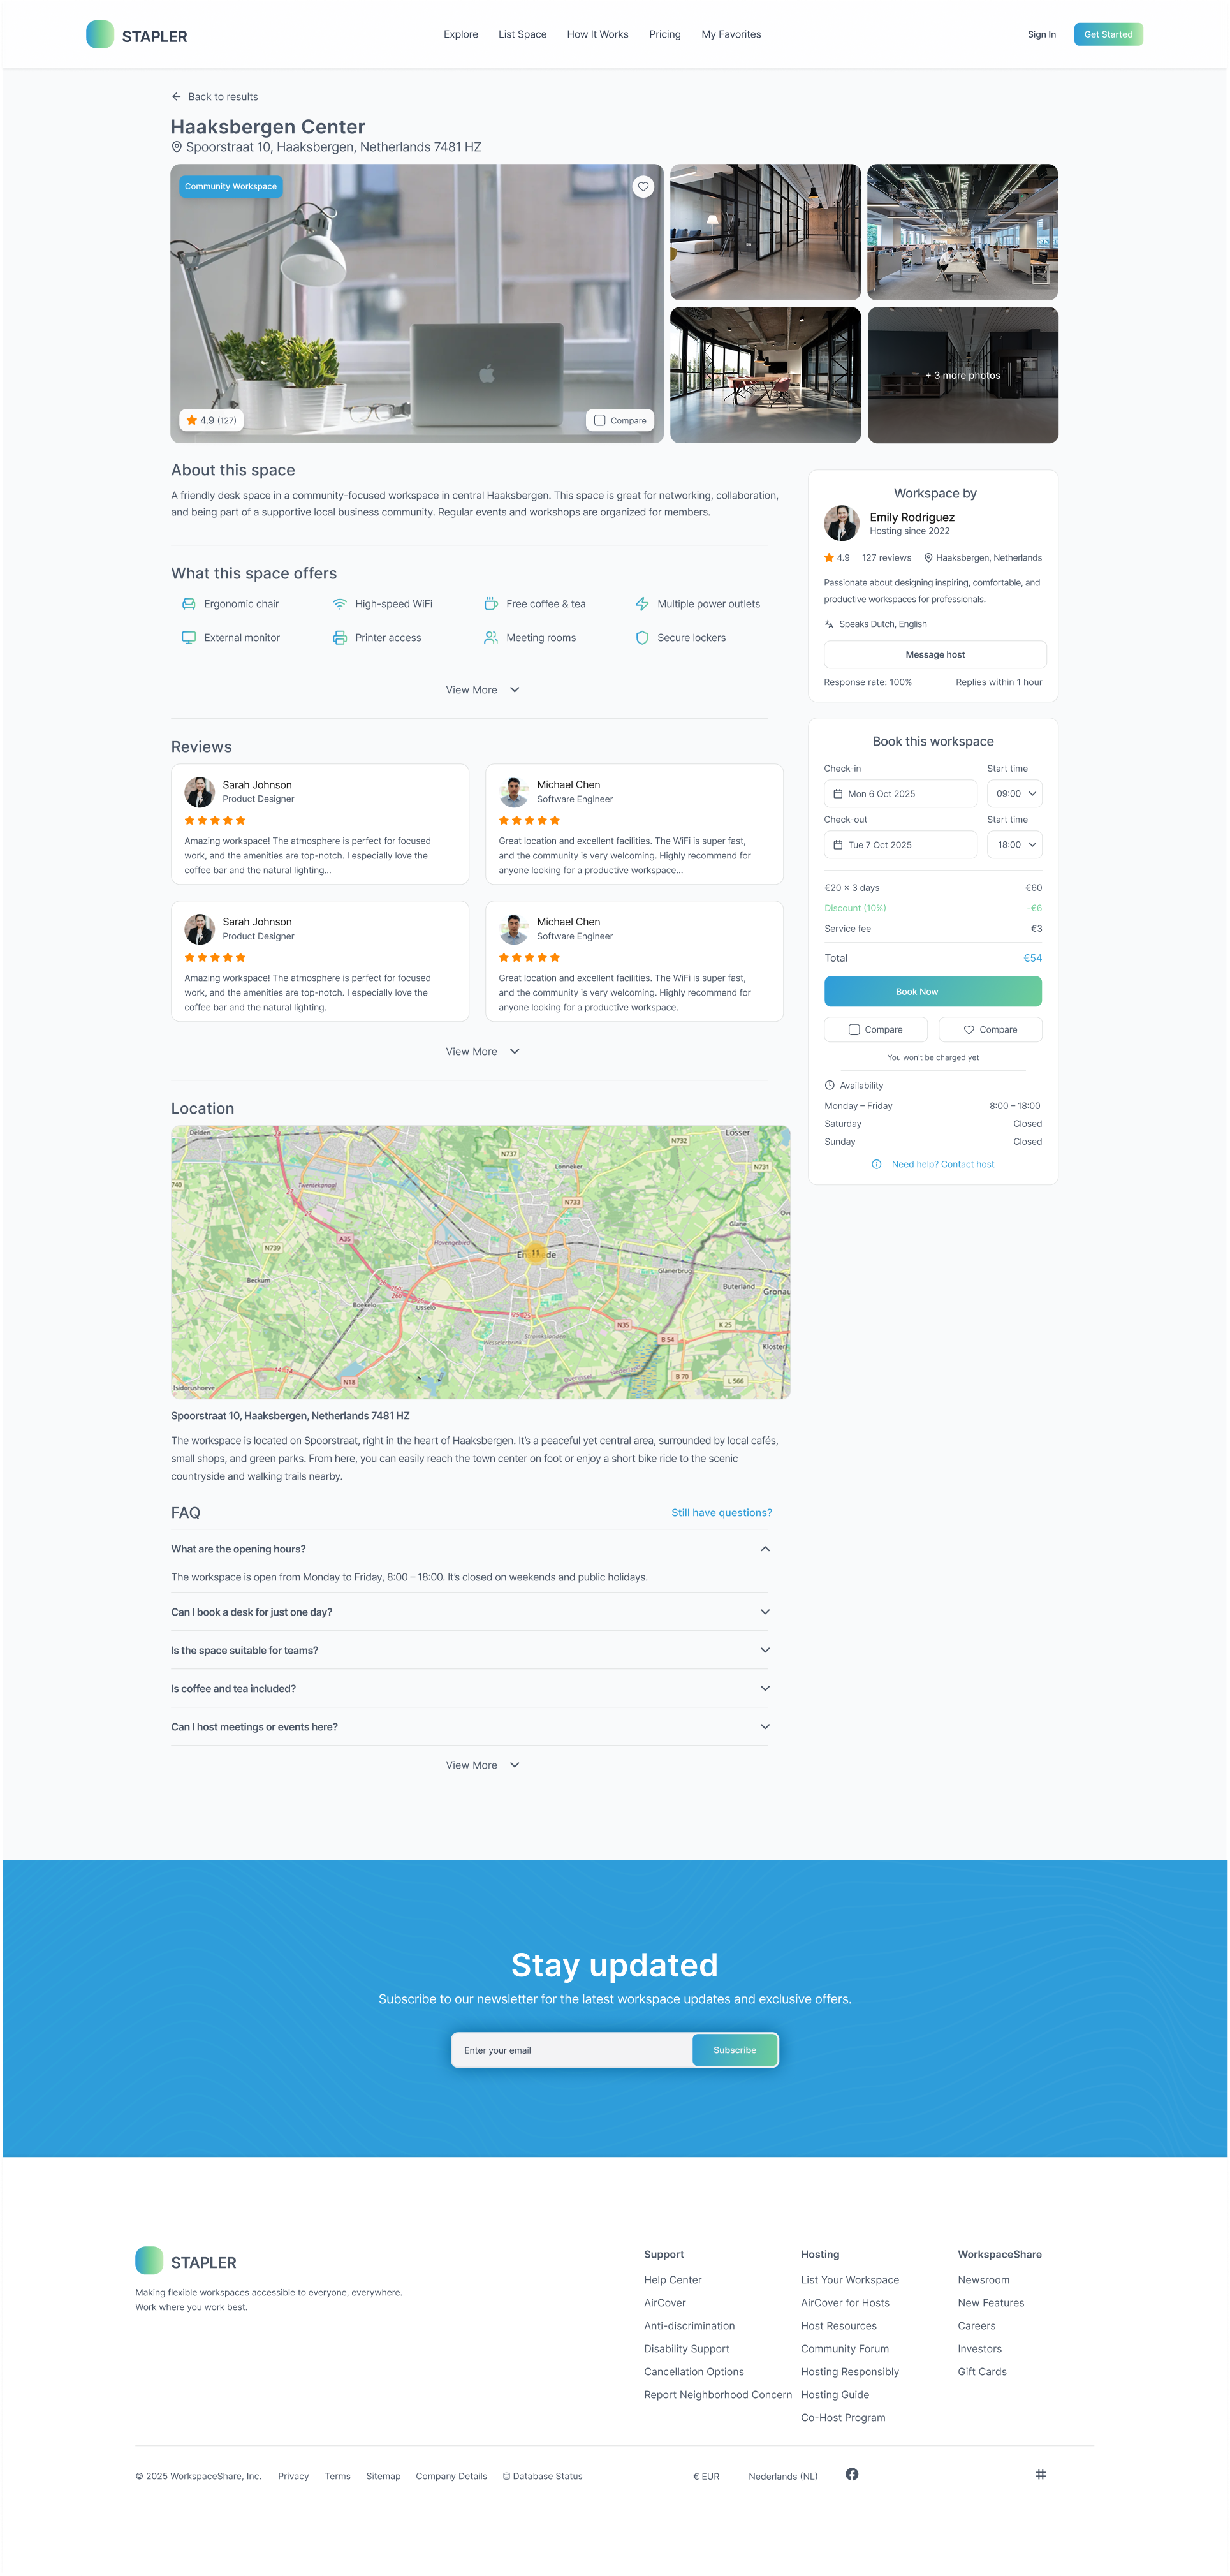Click the heart Compare button in booking panel
Image resolution: width=1230 pixels, height=2576 pixels.
(990, 1030)
